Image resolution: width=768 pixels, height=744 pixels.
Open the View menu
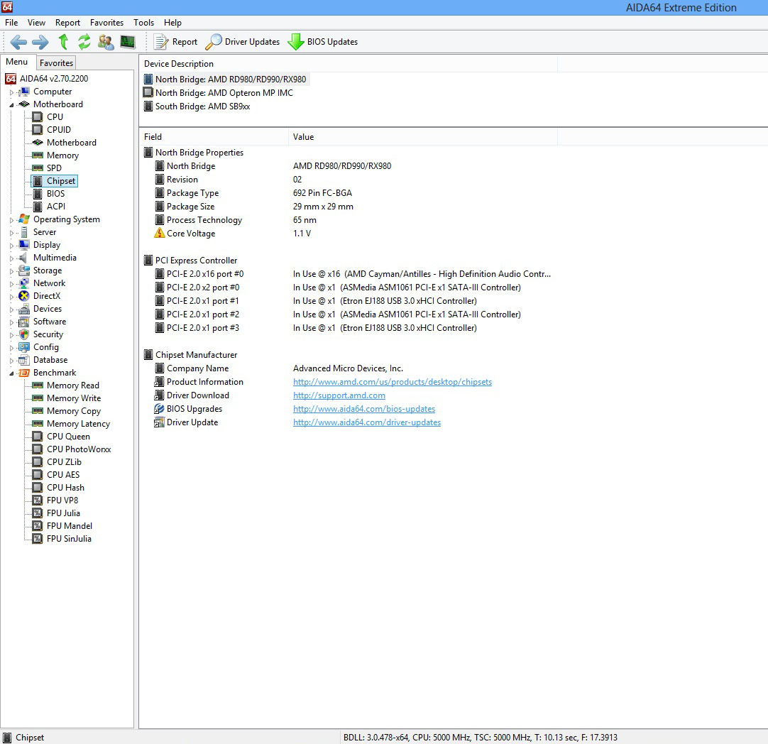coord(36,23)
